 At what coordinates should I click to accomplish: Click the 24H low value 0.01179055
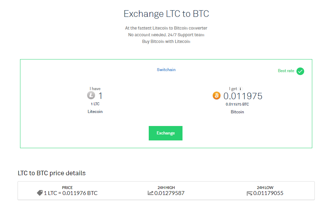coord(268,193)
